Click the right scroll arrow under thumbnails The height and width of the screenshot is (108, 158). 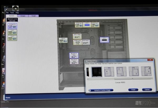(x=152, y=78)
